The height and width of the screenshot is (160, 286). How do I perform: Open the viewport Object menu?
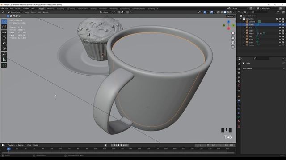click(45, 12)
